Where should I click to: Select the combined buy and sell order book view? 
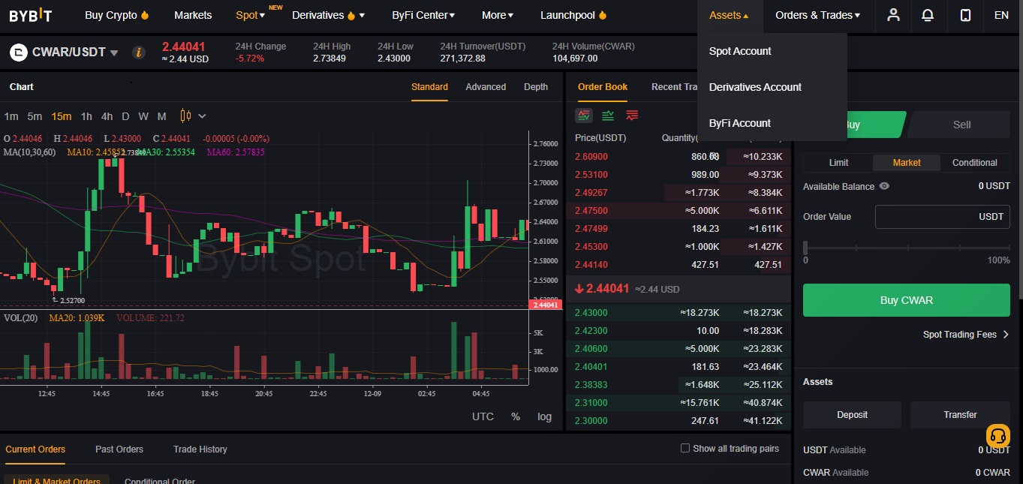(x=584, y=116)
